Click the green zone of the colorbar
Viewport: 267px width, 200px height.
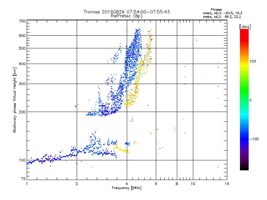coord(244,89)
